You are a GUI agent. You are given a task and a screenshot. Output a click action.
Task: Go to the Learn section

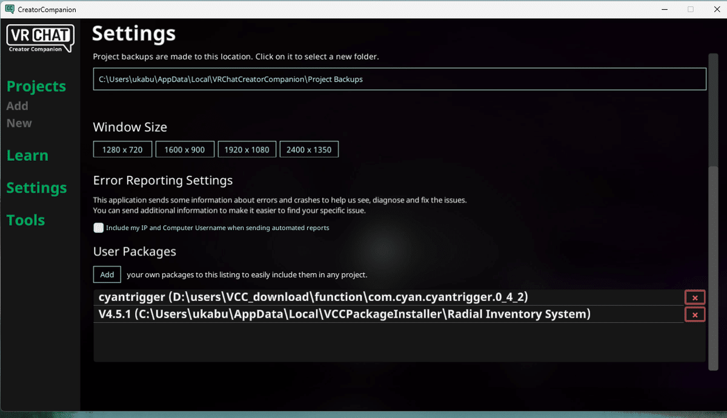tap(27, 155)
